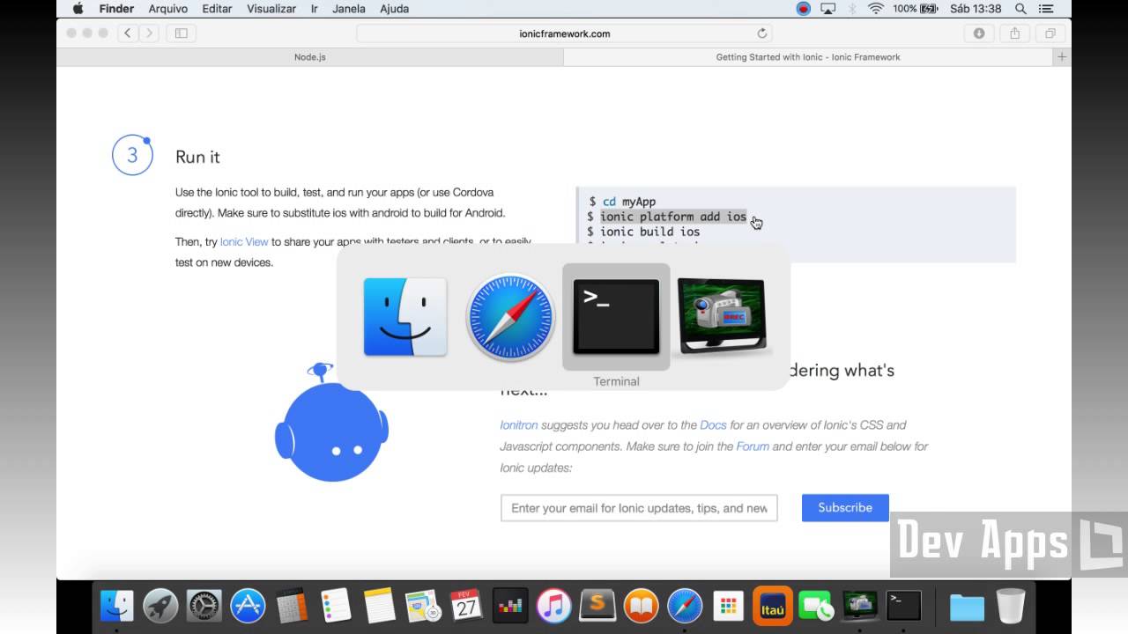1128x634 pixels.
Task: Open the Ajuda menu
Action: 394,9
